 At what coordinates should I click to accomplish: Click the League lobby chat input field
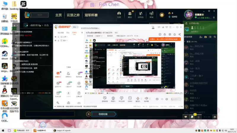pyautogui.click(x=50, y=114)
